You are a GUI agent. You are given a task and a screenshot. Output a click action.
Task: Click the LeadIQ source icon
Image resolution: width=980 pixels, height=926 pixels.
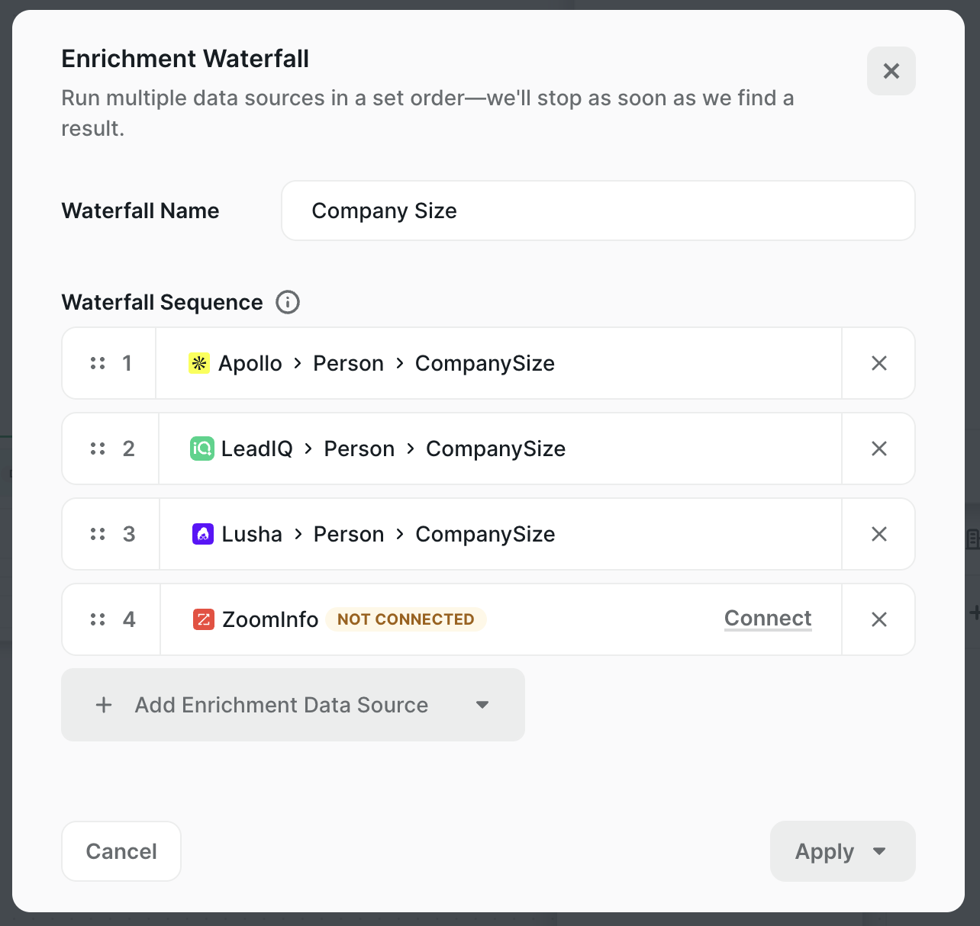202,449
